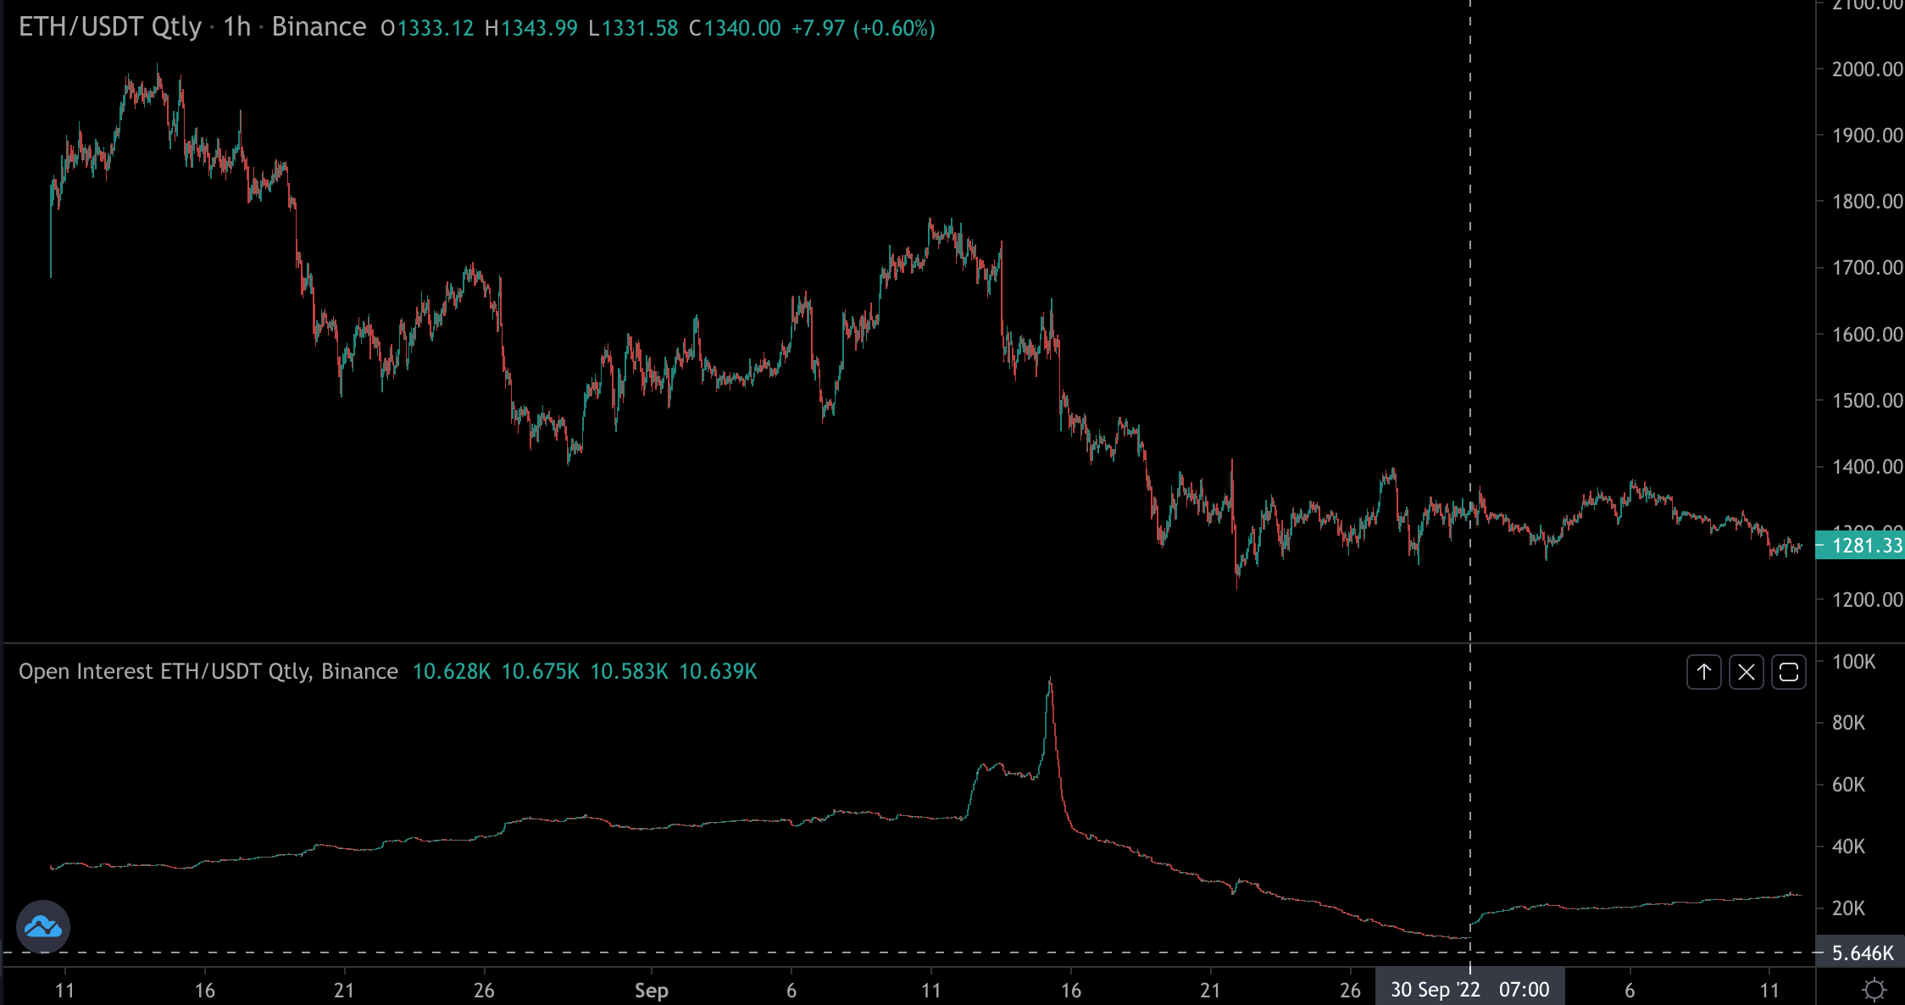Click the TradingView cloud logo

pos(43,927)
